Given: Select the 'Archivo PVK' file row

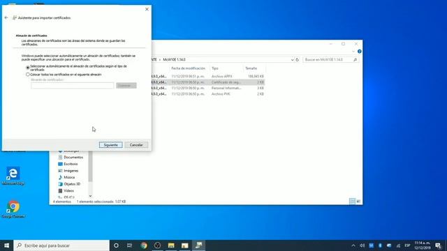Looking at the screenshot, I should (x=207, y=94).
